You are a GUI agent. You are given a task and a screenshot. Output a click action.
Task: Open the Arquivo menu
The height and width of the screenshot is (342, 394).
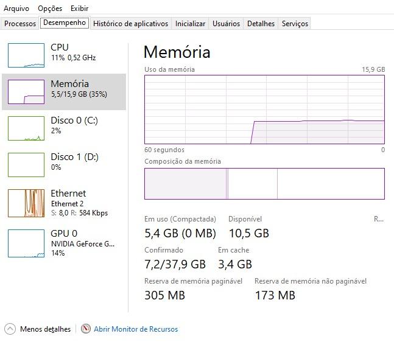pos(16,9)
